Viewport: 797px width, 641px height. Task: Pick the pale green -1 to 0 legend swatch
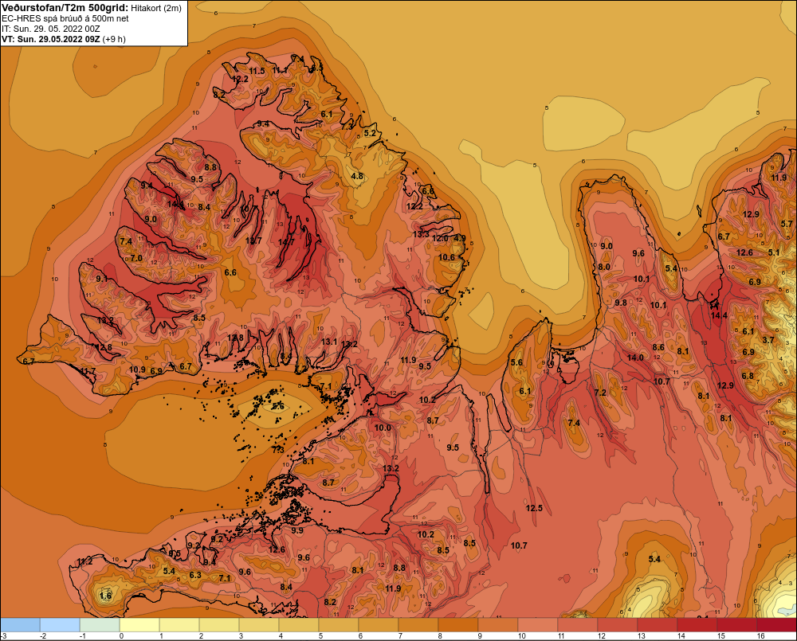point(100,624)
